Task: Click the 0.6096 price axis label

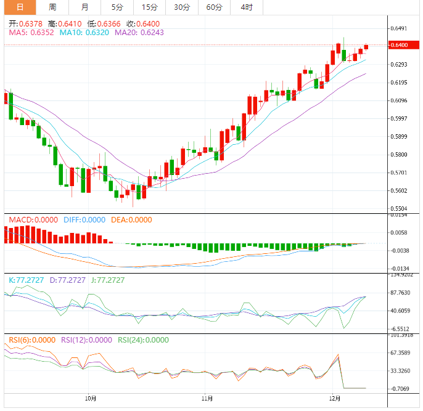Action: 399,100
